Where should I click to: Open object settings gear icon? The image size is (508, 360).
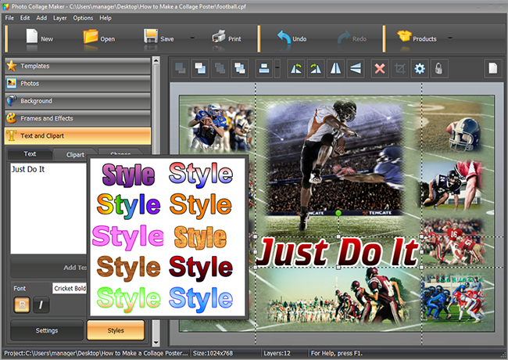coord(419,68)
